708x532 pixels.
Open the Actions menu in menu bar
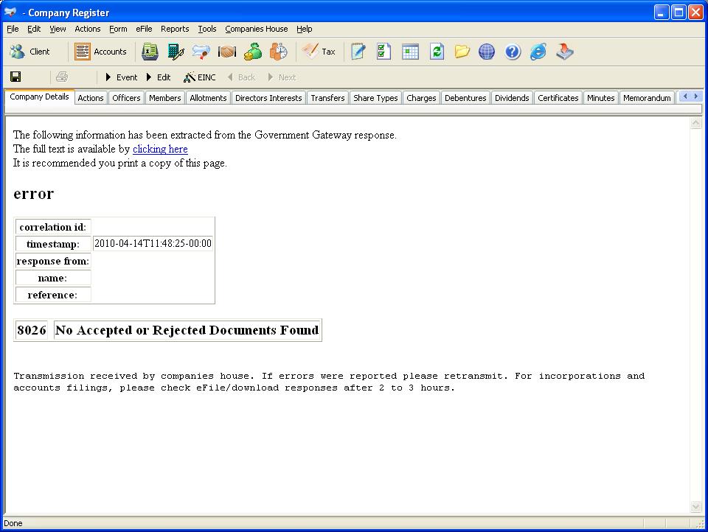pyautogui.click(x=88, y=29)
